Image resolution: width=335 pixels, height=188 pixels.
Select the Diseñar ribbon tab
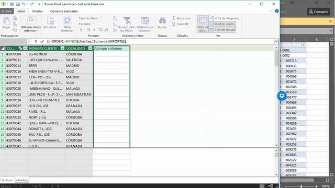(x=37, y=11)
